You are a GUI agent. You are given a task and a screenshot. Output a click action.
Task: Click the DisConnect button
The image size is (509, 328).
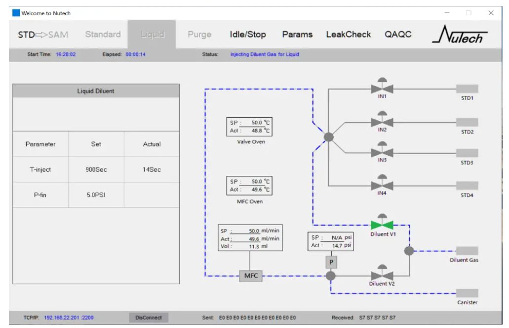(x=148, y=318)
